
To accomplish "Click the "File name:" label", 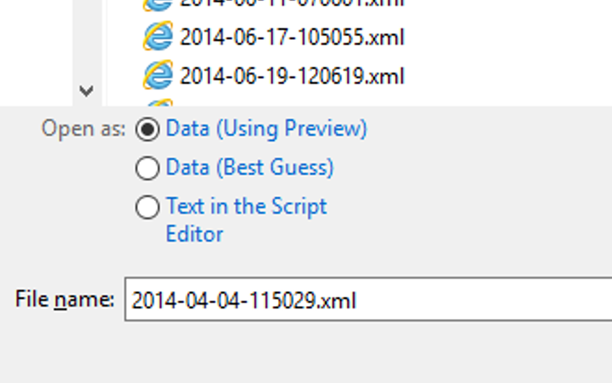I will tap(64, 300).
